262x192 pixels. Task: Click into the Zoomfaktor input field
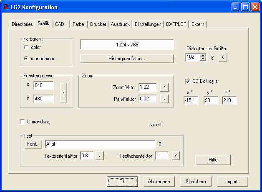point(148,87)
